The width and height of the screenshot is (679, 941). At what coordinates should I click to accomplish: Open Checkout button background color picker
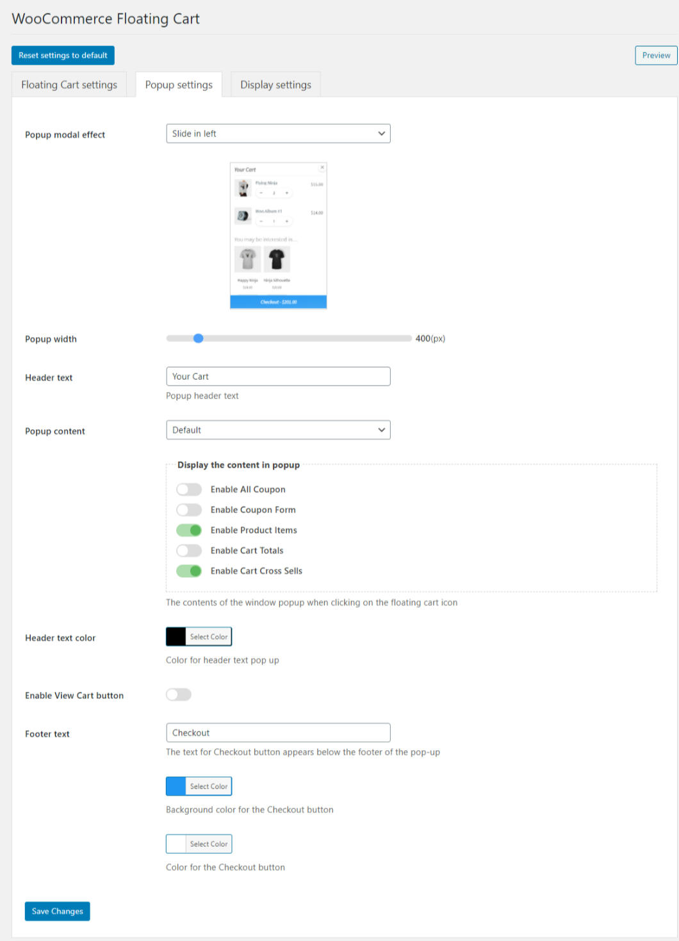coord(199,786)
